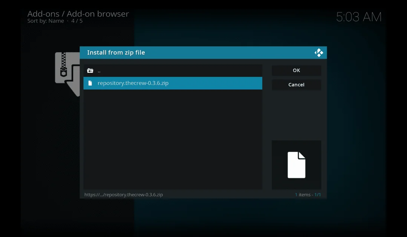The image size is (407, 237).
Task: Go up via the ".." parent folder row
Action: (173, 71)
